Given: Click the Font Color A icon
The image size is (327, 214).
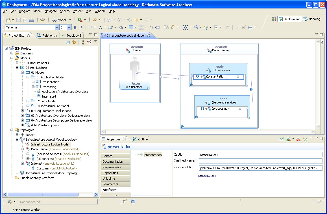Looking at the screenshot, I should (101, 27).
